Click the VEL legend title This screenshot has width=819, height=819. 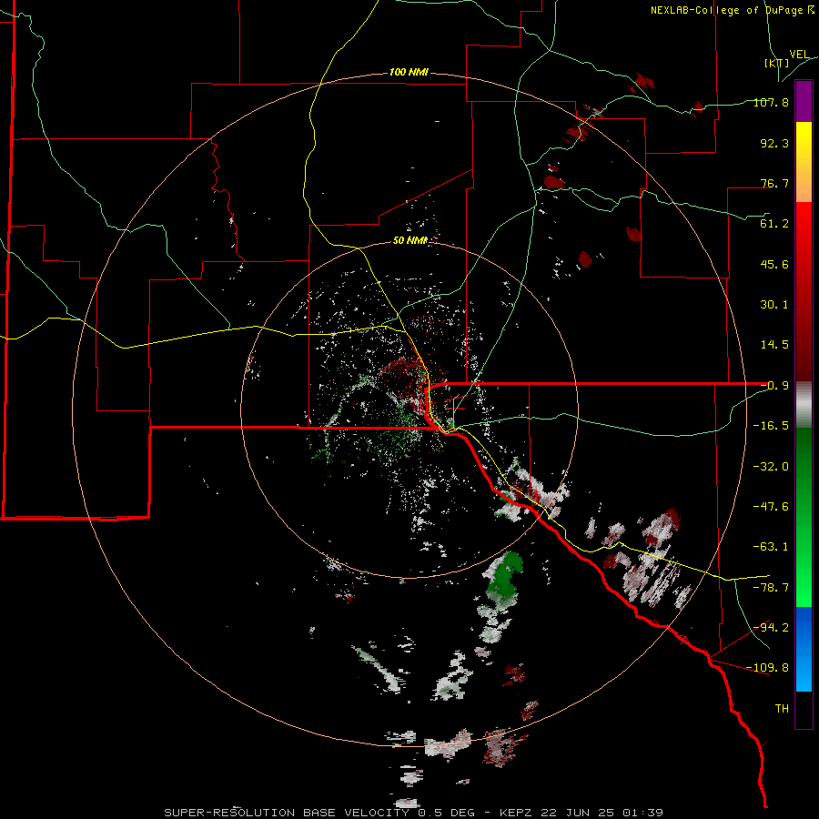click(x=799, y=54)
